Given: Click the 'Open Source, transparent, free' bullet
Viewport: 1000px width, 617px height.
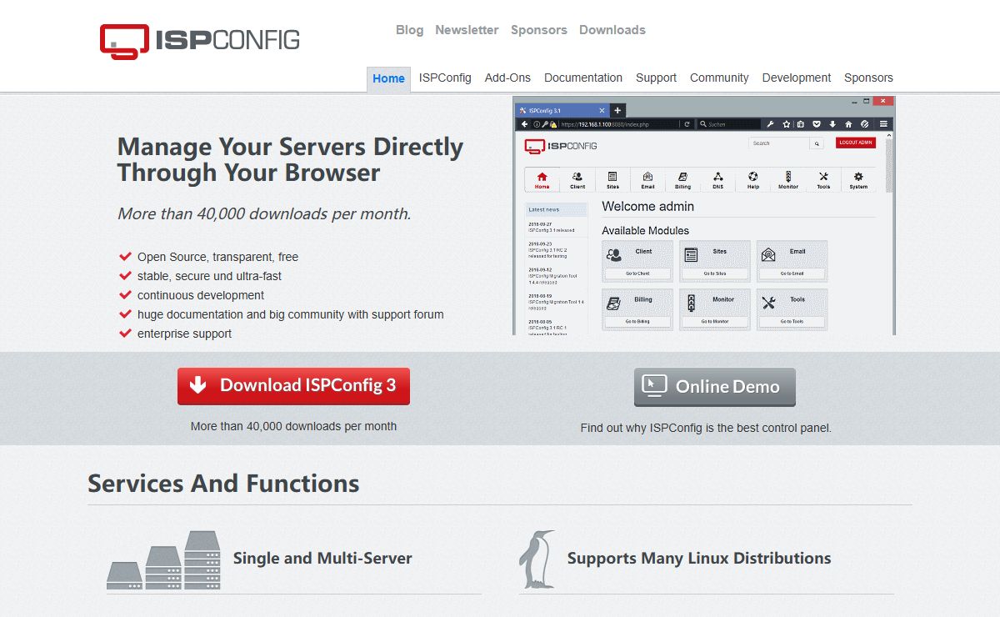Looking at the screenshot, I should (217, 257).
